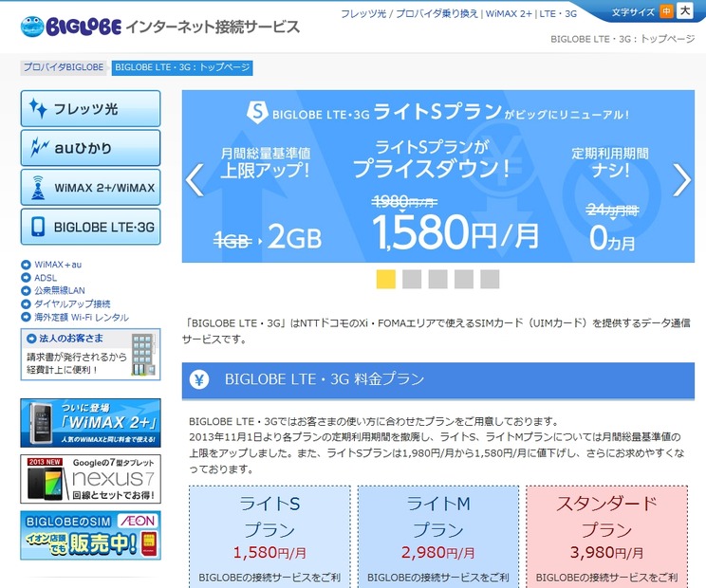706x588 pixels.
Task: Select the スタンダード プラン card
Action: click(607, 537)
